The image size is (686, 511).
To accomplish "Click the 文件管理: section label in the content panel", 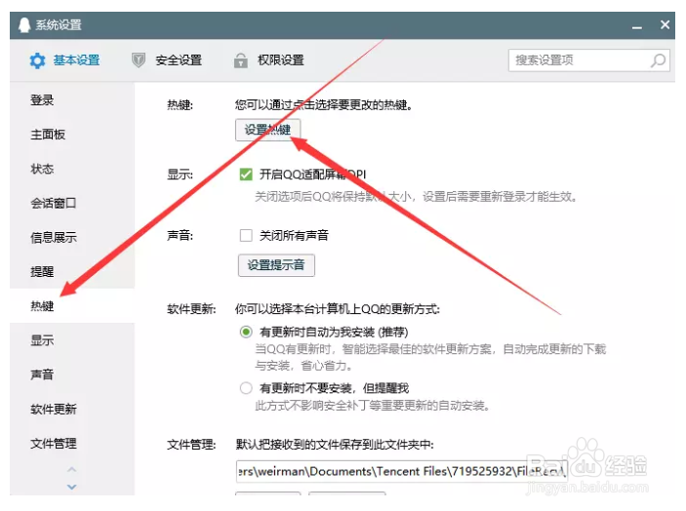I will coord(191,445).
